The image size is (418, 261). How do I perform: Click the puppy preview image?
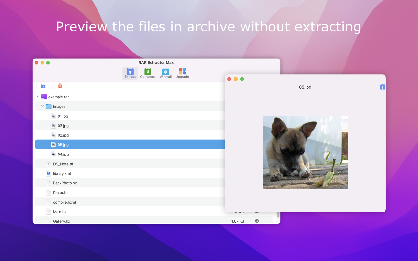coord(305,152)
